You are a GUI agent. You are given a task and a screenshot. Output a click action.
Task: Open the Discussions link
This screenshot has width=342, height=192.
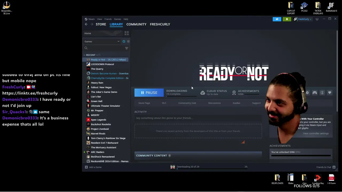tap(214, 103)
